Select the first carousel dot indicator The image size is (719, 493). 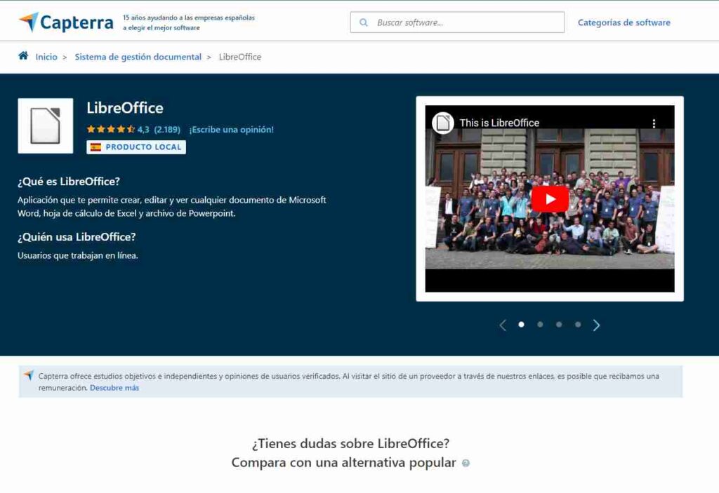tap(521, 325)
